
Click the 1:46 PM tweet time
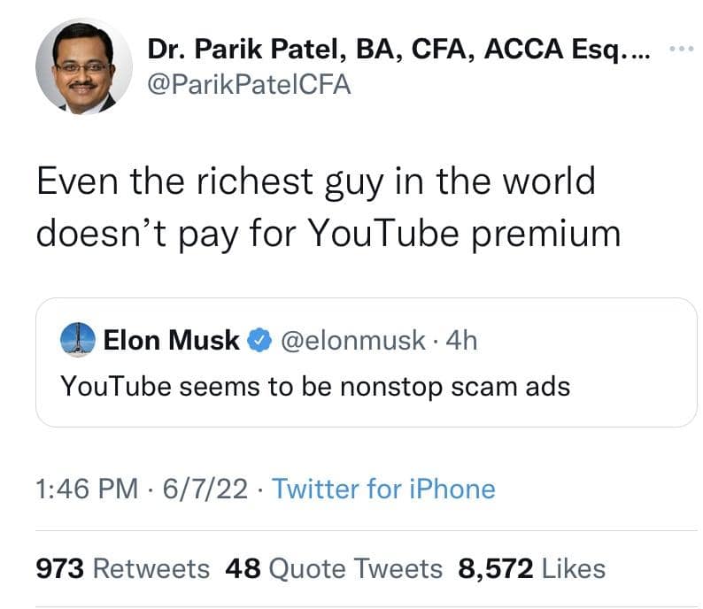coord(86,488)
